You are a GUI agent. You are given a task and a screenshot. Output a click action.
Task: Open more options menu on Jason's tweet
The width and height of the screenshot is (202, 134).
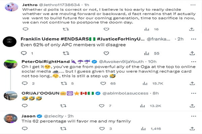[x=194, y=116]
